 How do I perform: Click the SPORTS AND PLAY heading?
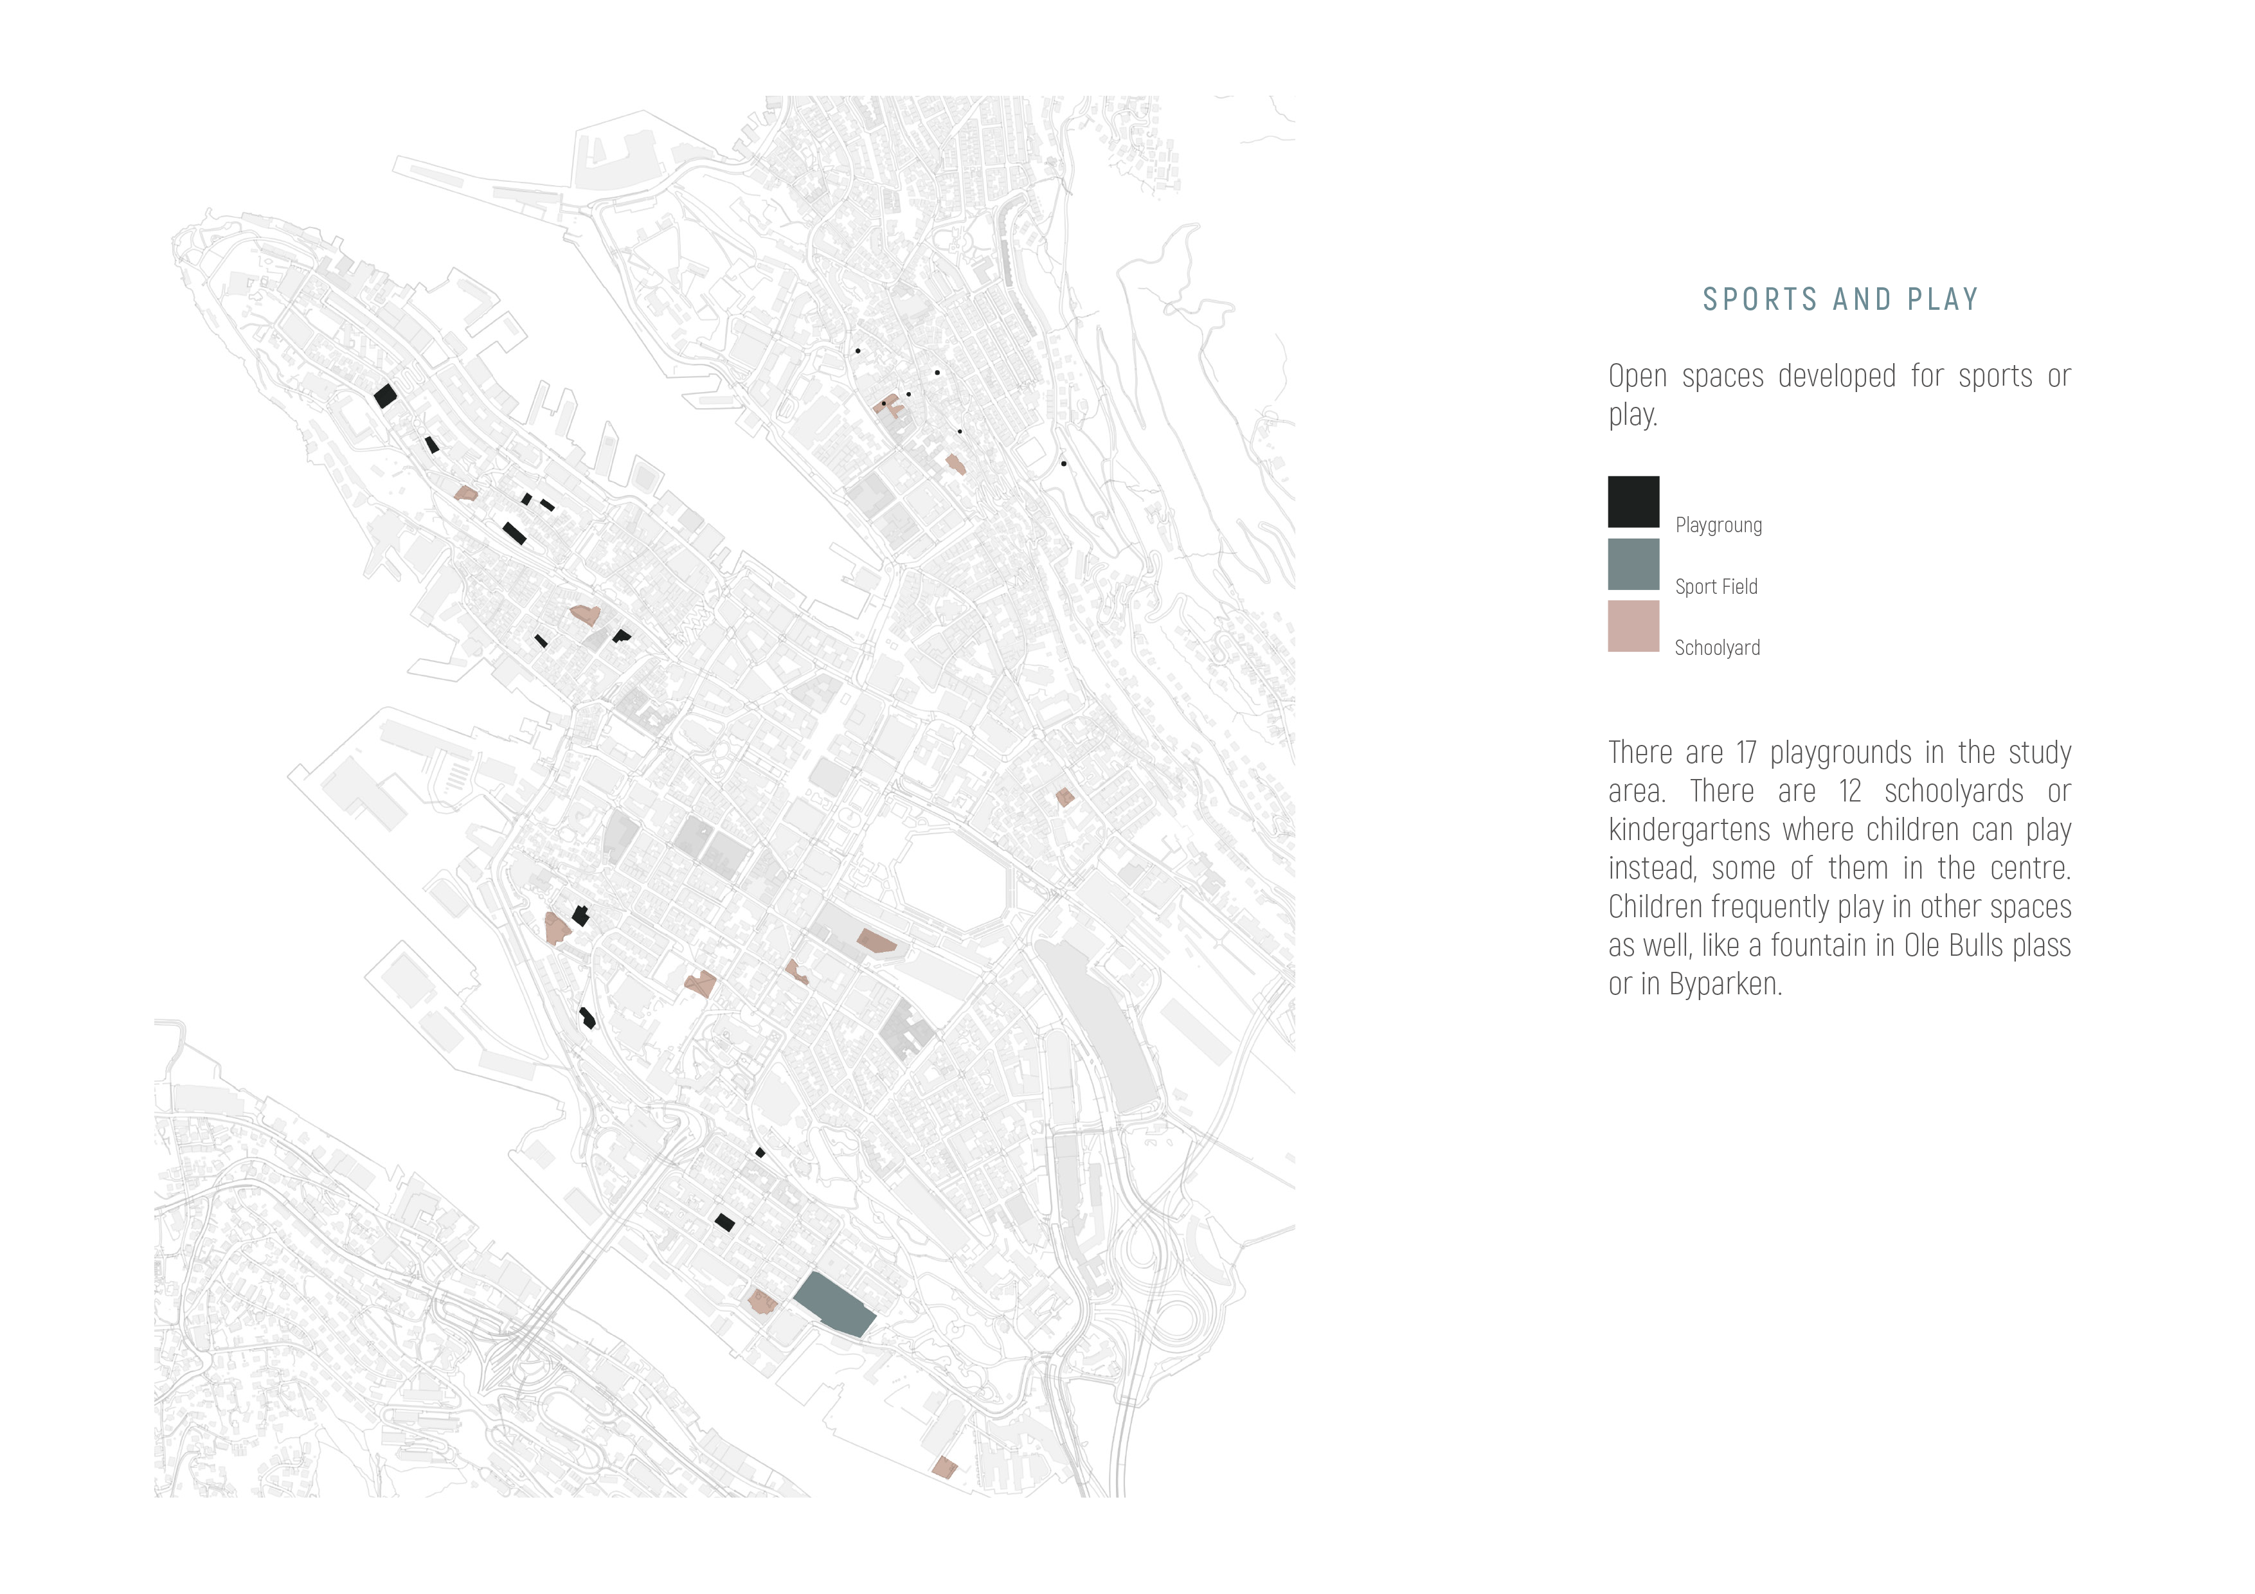pos(1840,300)
